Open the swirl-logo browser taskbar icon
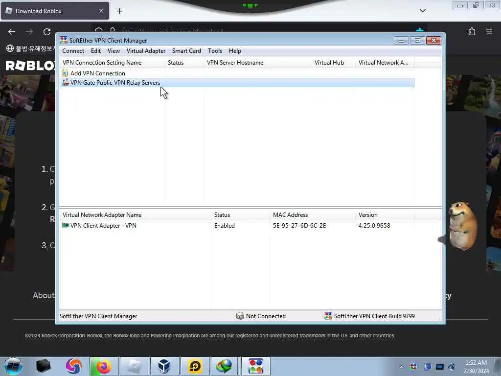 pyautogui.click(x=74, y=366)
